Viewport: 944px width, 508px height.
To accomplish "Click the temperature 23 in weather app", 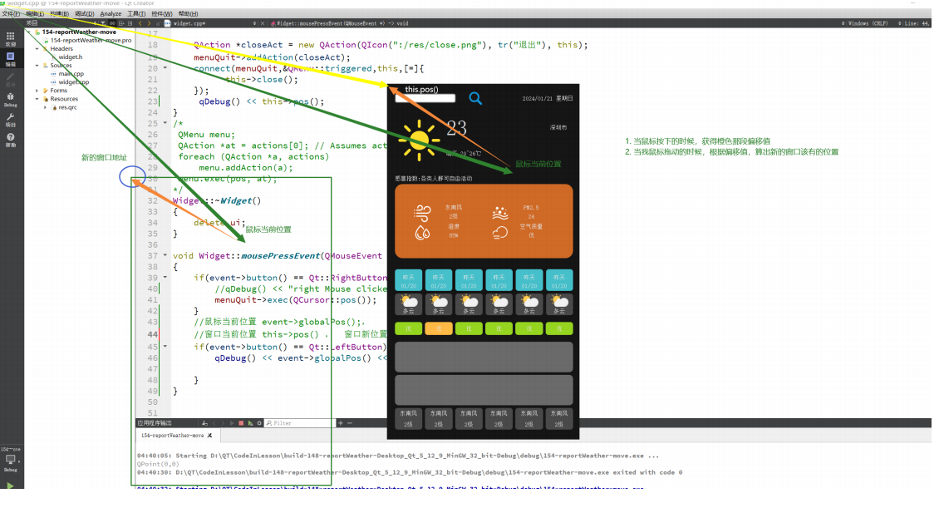I will [456, 128].
